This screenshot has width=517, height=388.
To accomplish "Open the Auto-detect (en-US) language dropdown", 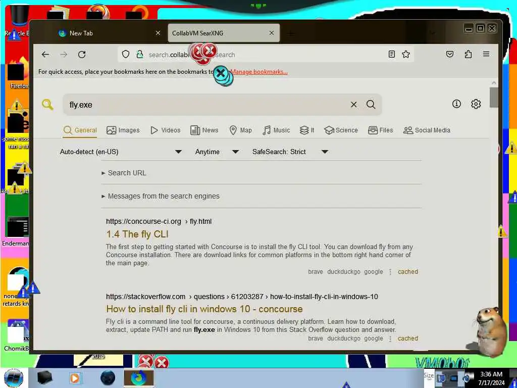I will pyautogui.click(x=121, y=152).
